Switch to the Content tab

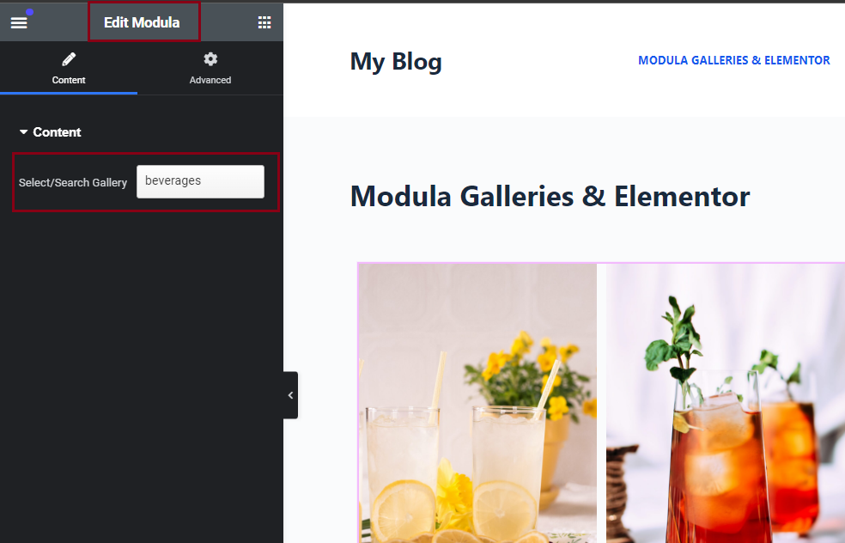(x=69, y=69)
